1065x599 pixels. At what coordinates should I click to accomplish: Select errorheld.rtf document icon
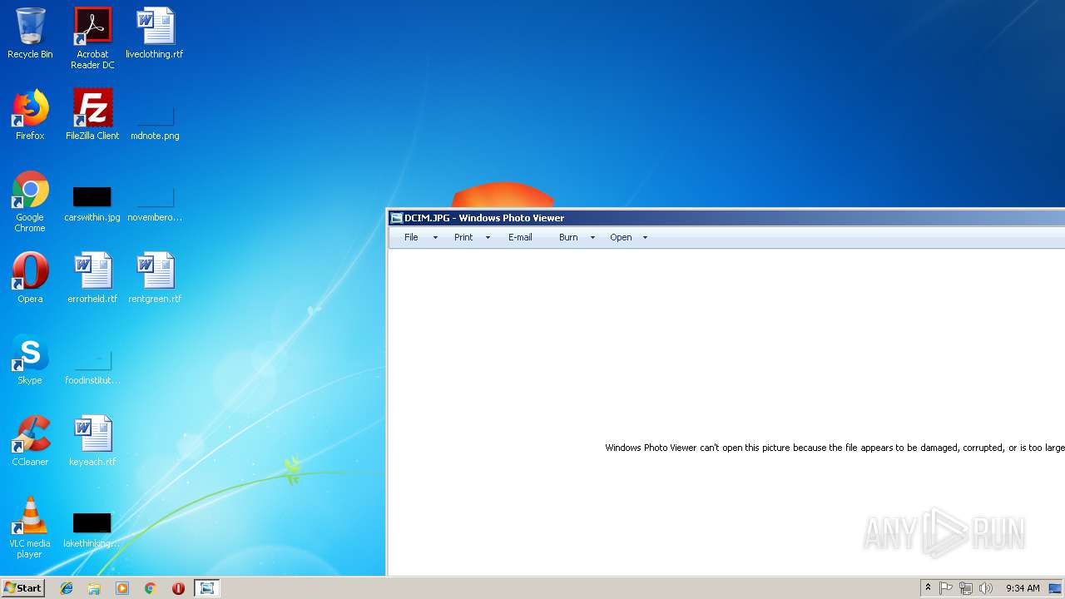(92, 278)
